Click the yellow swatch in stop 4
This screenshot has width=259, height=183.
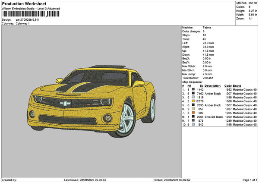click(193, 101)
